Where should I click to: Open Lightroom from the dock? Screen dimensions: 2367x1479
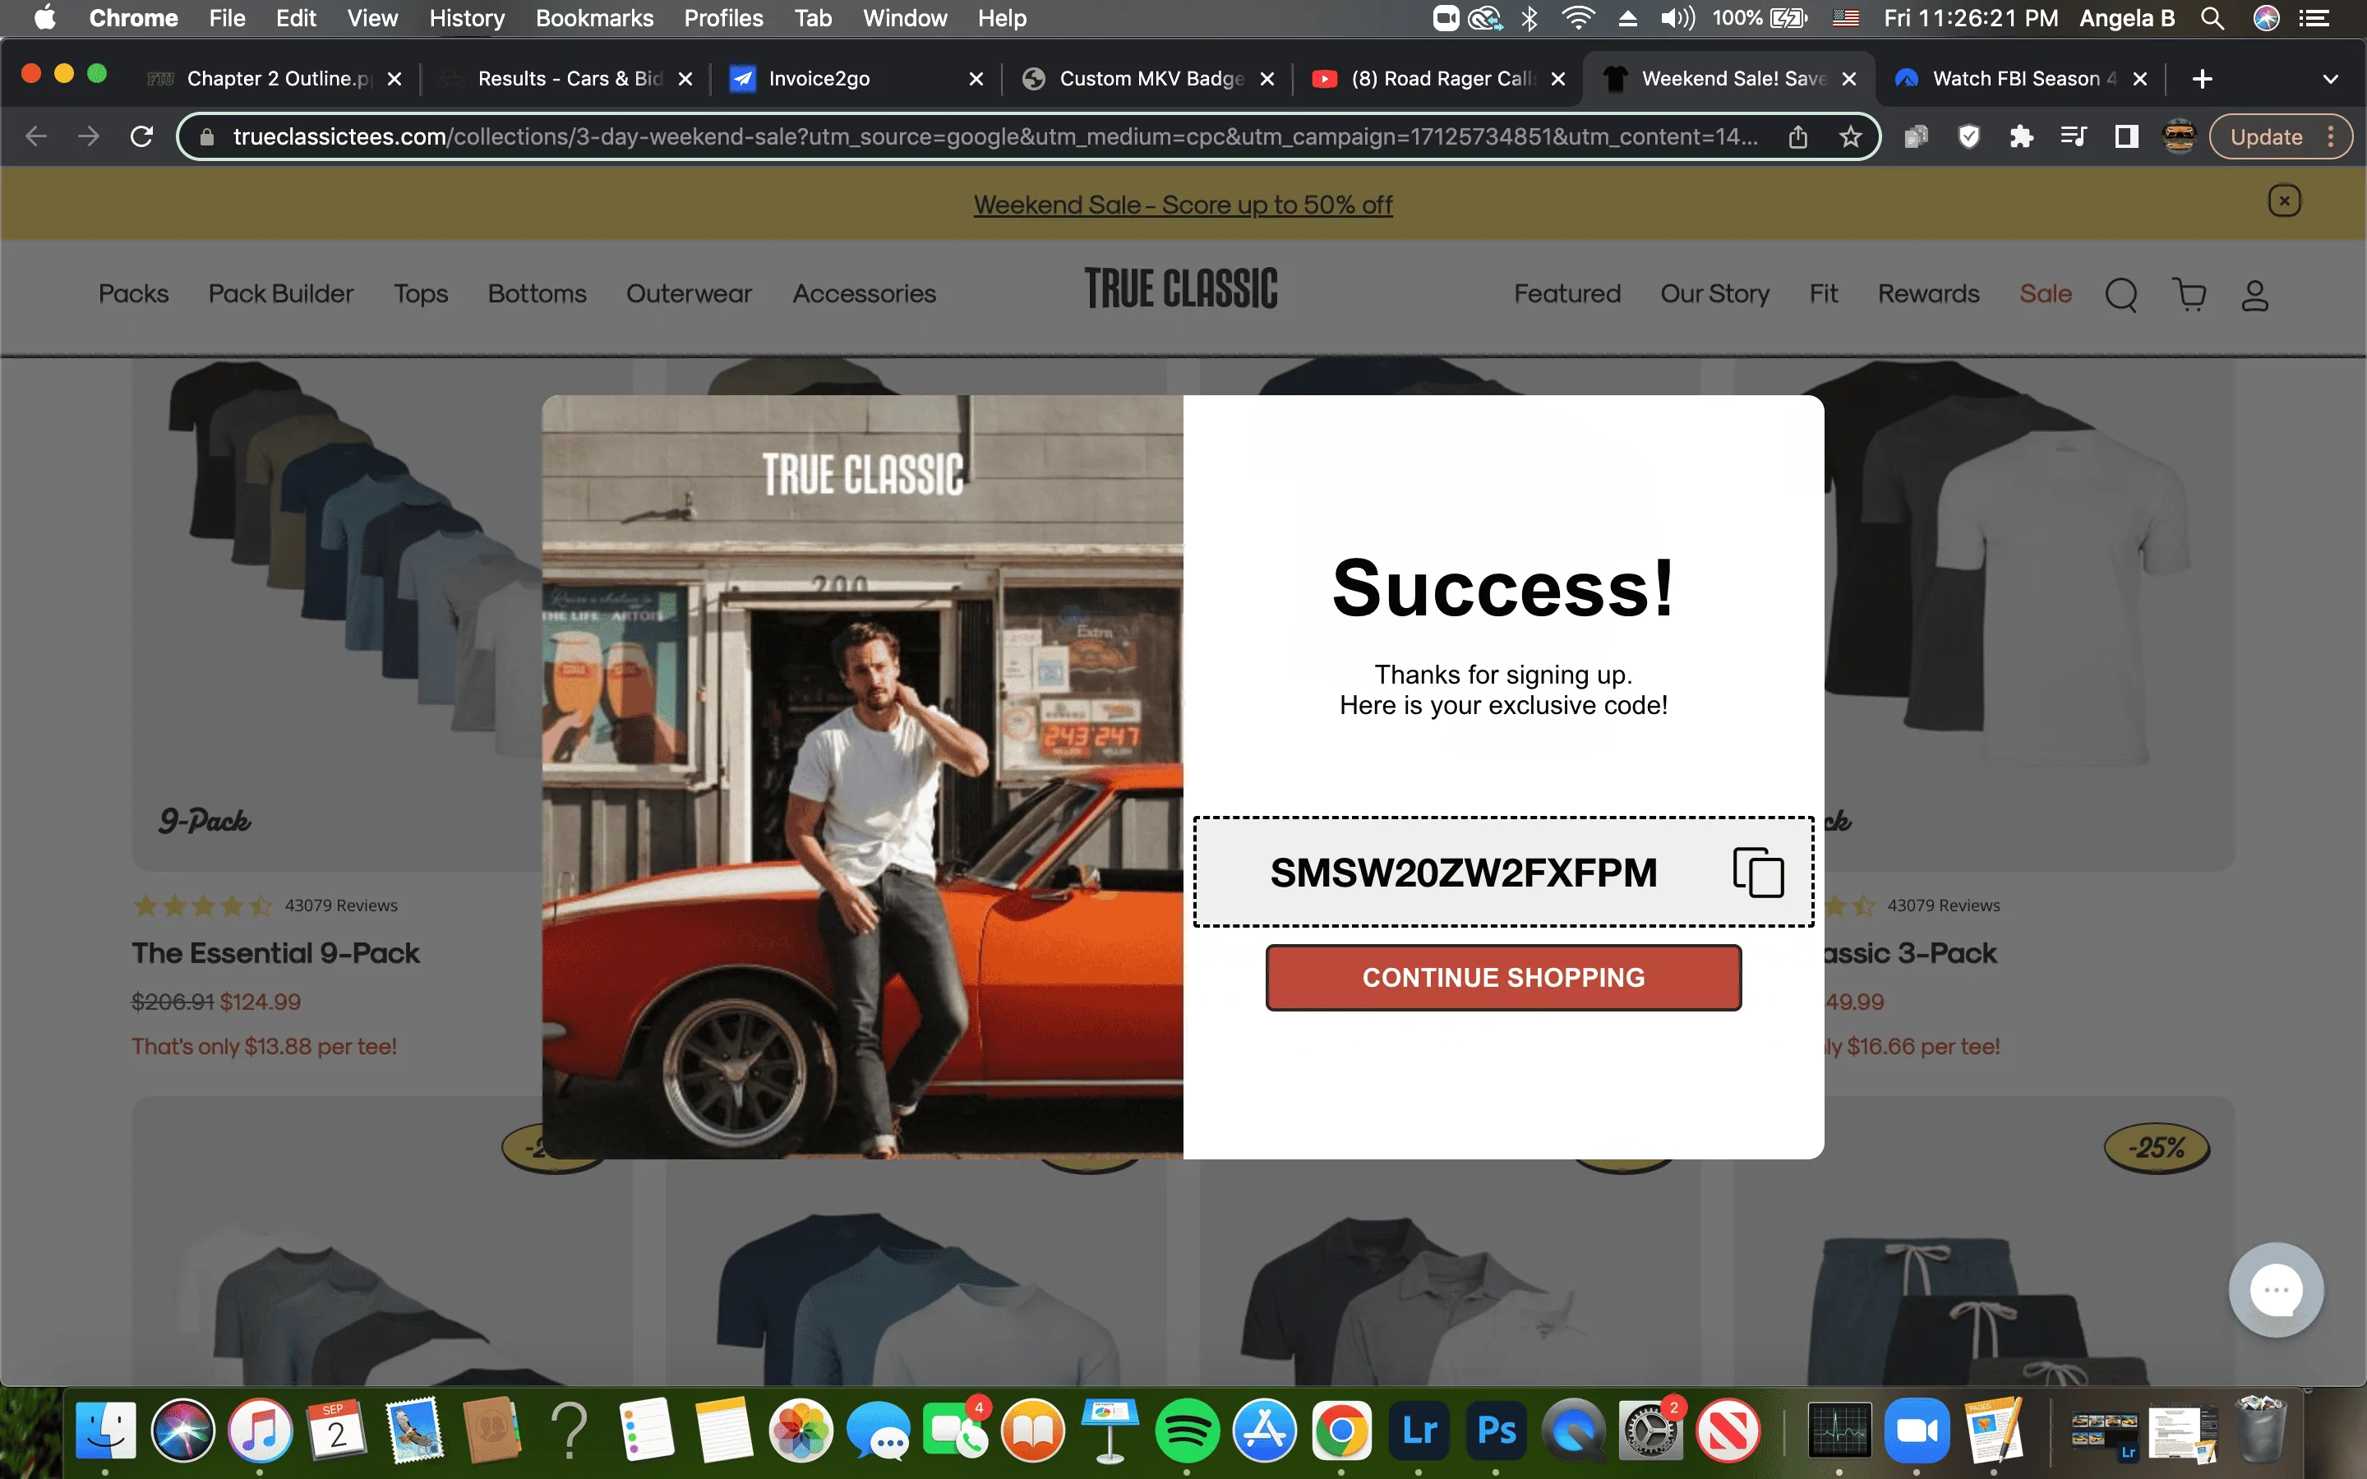point(1419,1431)
